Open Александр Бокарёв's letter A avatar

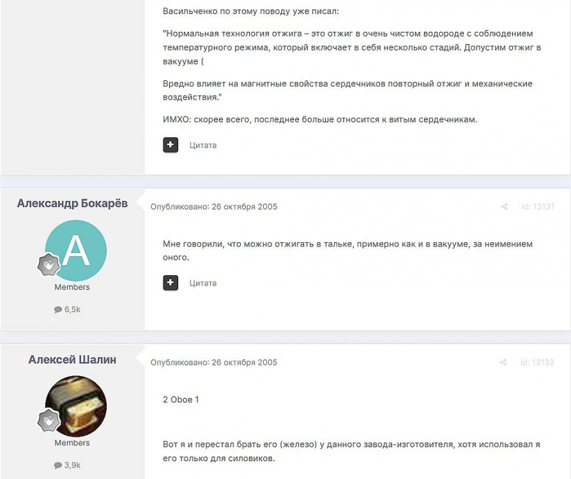coord(76,250)
